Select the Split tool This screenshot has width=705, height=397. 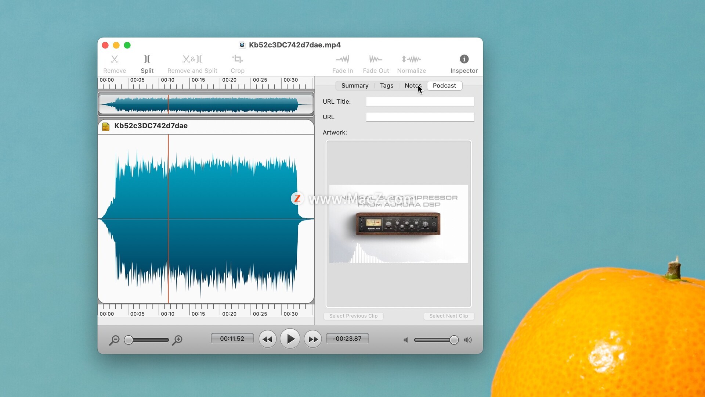click(x=147, y=64)
